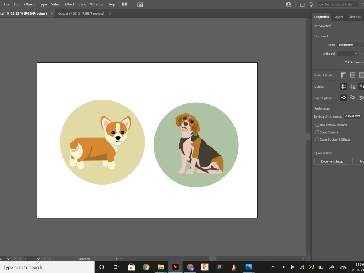Viewport: 364px width, 273px height.
Task: Toggle the smart guides icon
Action: pos(361,87)
